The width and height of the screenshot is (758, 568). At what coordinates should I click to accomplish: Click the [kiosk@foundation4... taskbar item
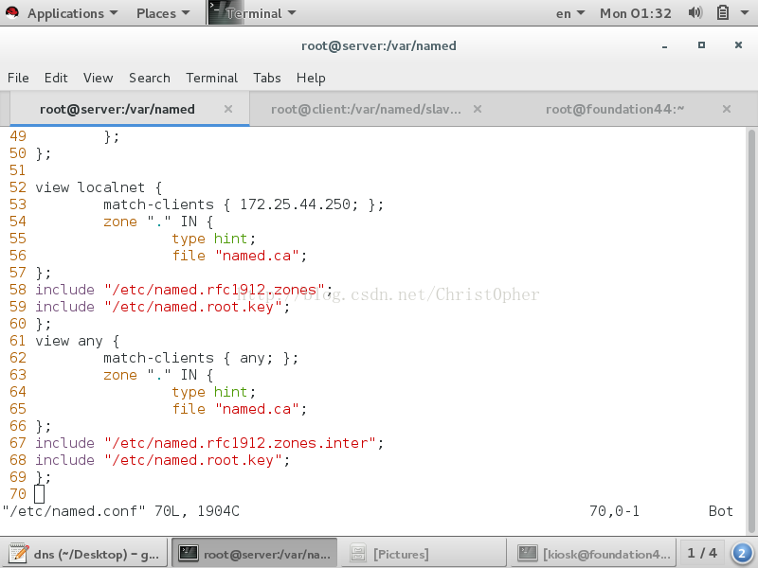594,554
